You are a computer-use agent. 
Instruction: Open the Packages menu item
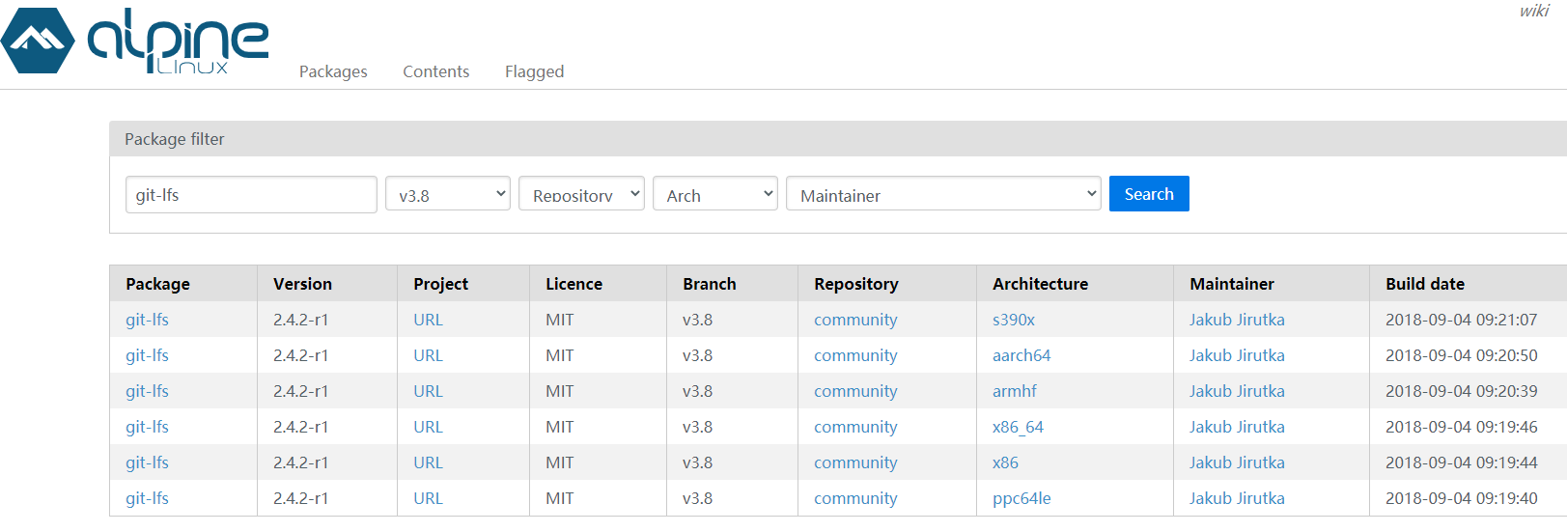point(333,71)
